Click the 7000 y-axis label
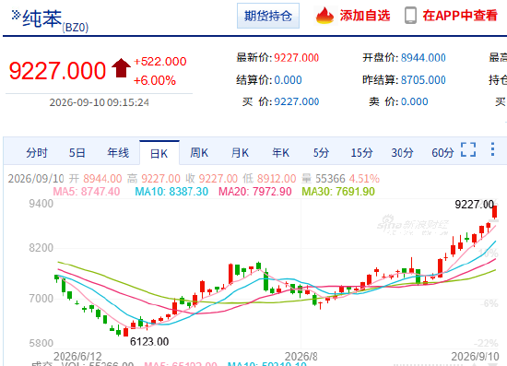The height and width of the screenshot is (366, 507). (x=41, y=299)
